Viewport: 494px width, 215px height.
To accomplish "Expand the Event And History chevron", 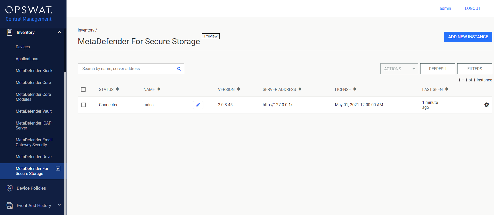I will [59, 205].
